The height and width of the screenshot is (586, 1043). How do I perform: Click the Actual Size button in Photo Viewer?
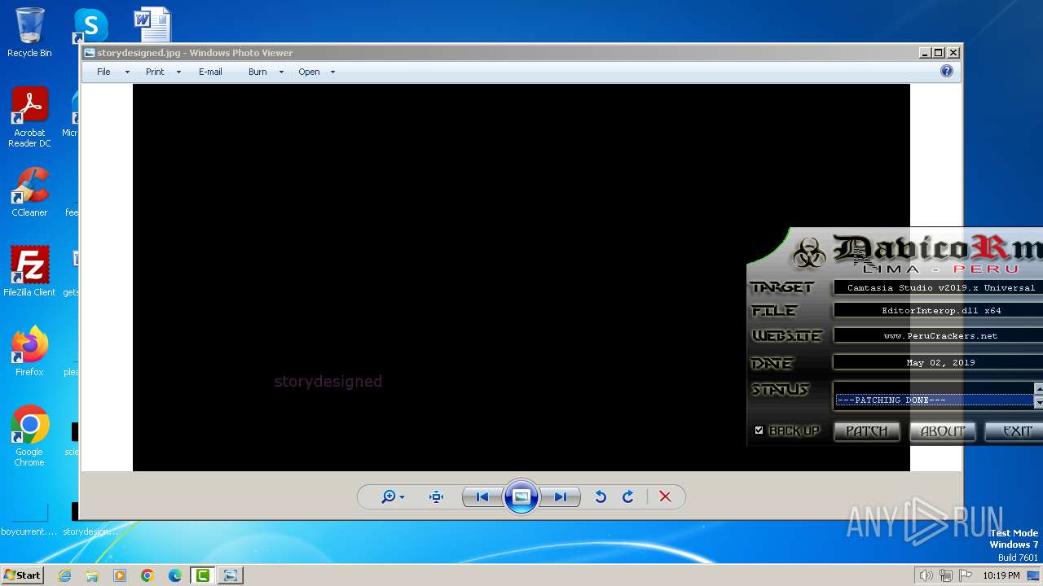click(x=436, y=496)
